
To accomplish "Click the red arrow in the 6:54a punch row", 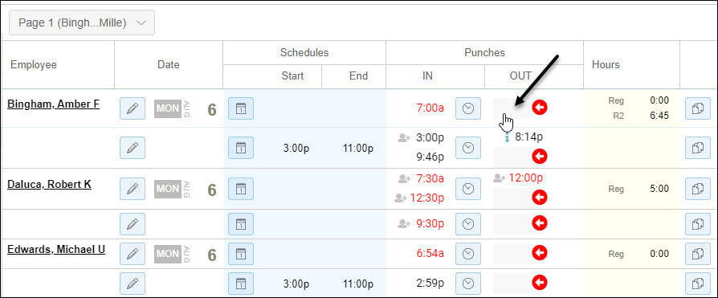I will (540, 253).
